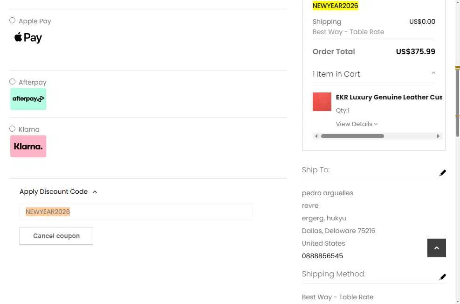Cancel the applied coupon
The image size is (460, 304).
tap(56, 236)
